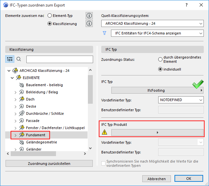Click Bauelement - beliebig crossed icon
Viewport: 209px width, 186px height.
[x=21, y=85]
